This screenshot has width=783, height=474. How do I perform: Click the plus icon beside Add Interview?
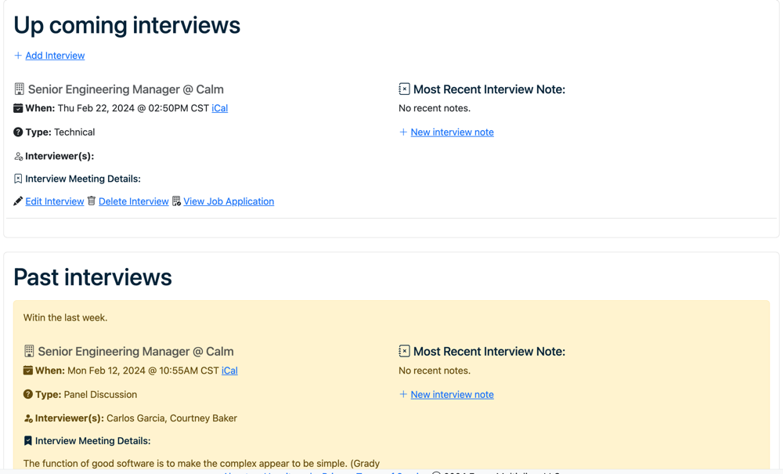18,56
